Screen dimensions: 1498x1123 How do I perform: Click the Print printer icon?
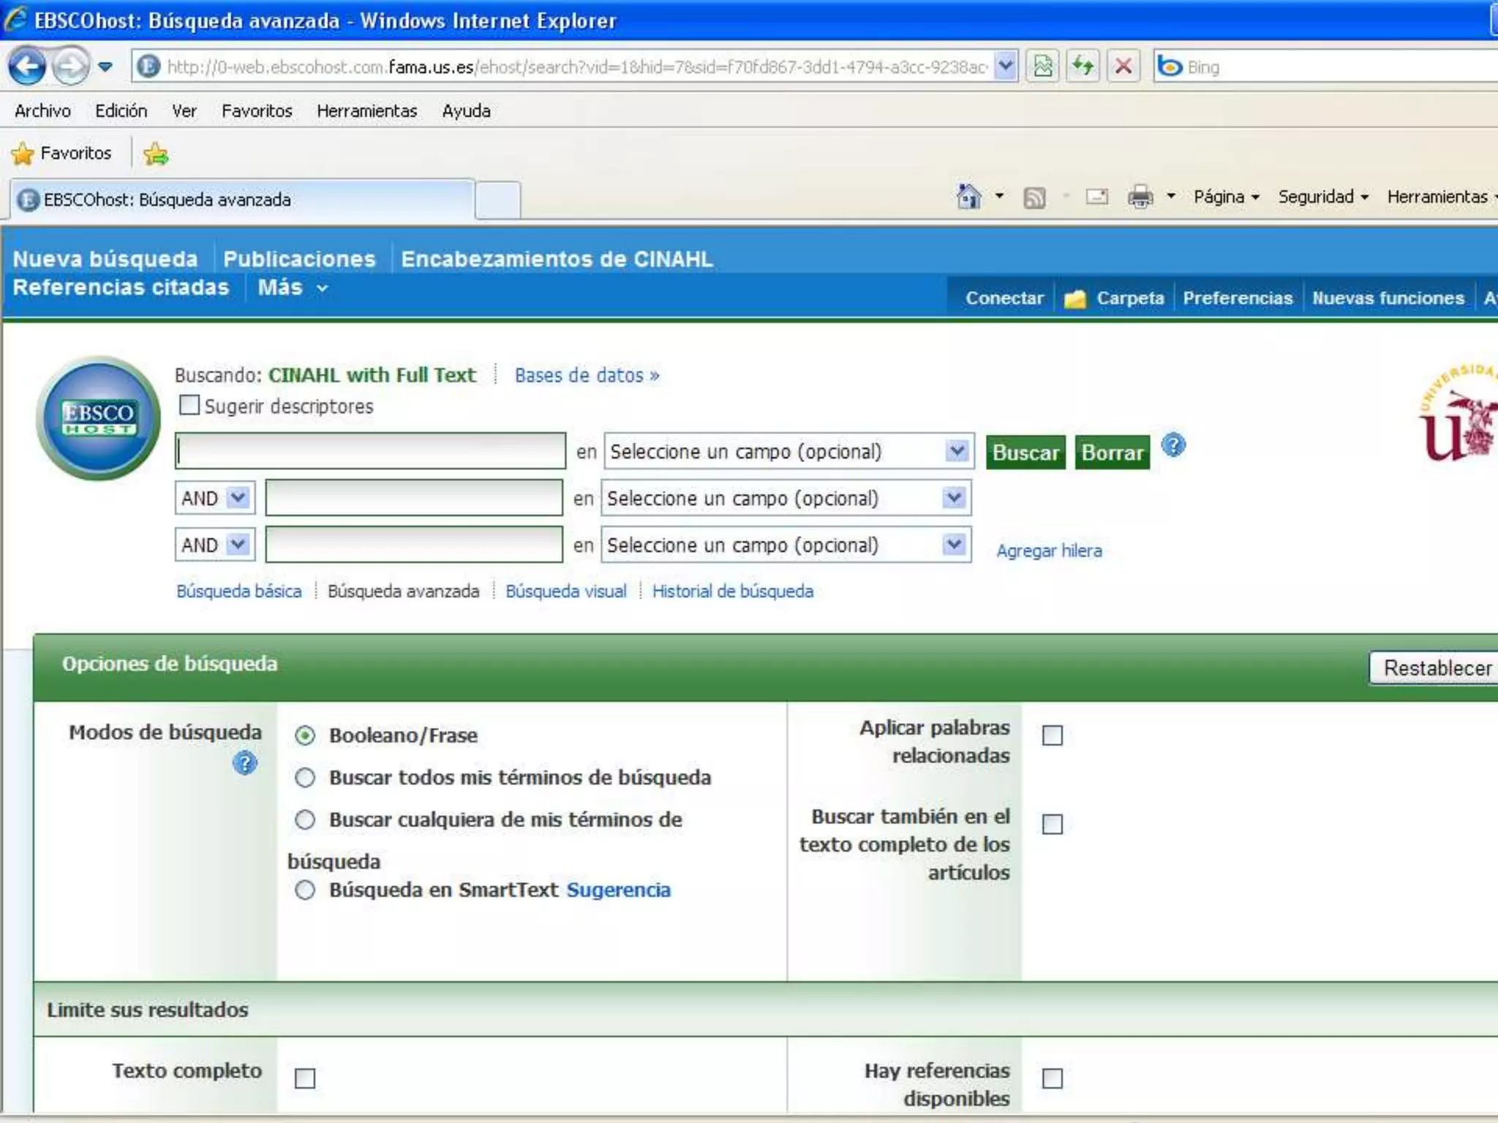coord(1140,196)
